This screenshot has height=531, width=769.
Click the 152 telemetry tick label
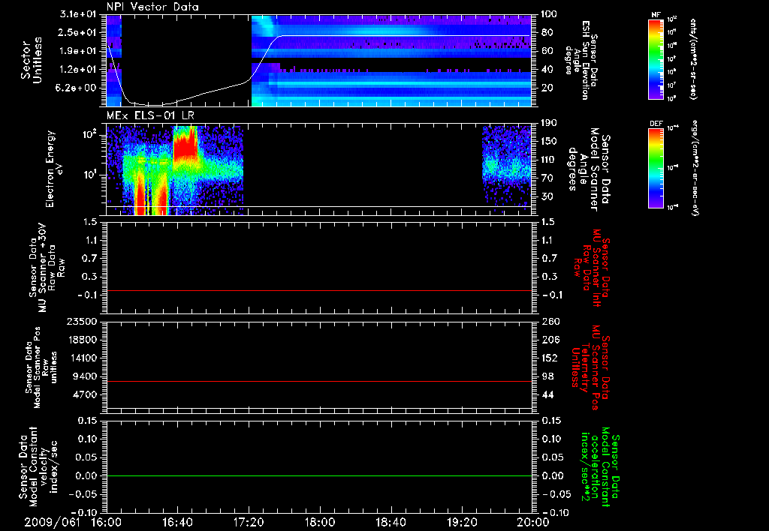tap(550, 358)
